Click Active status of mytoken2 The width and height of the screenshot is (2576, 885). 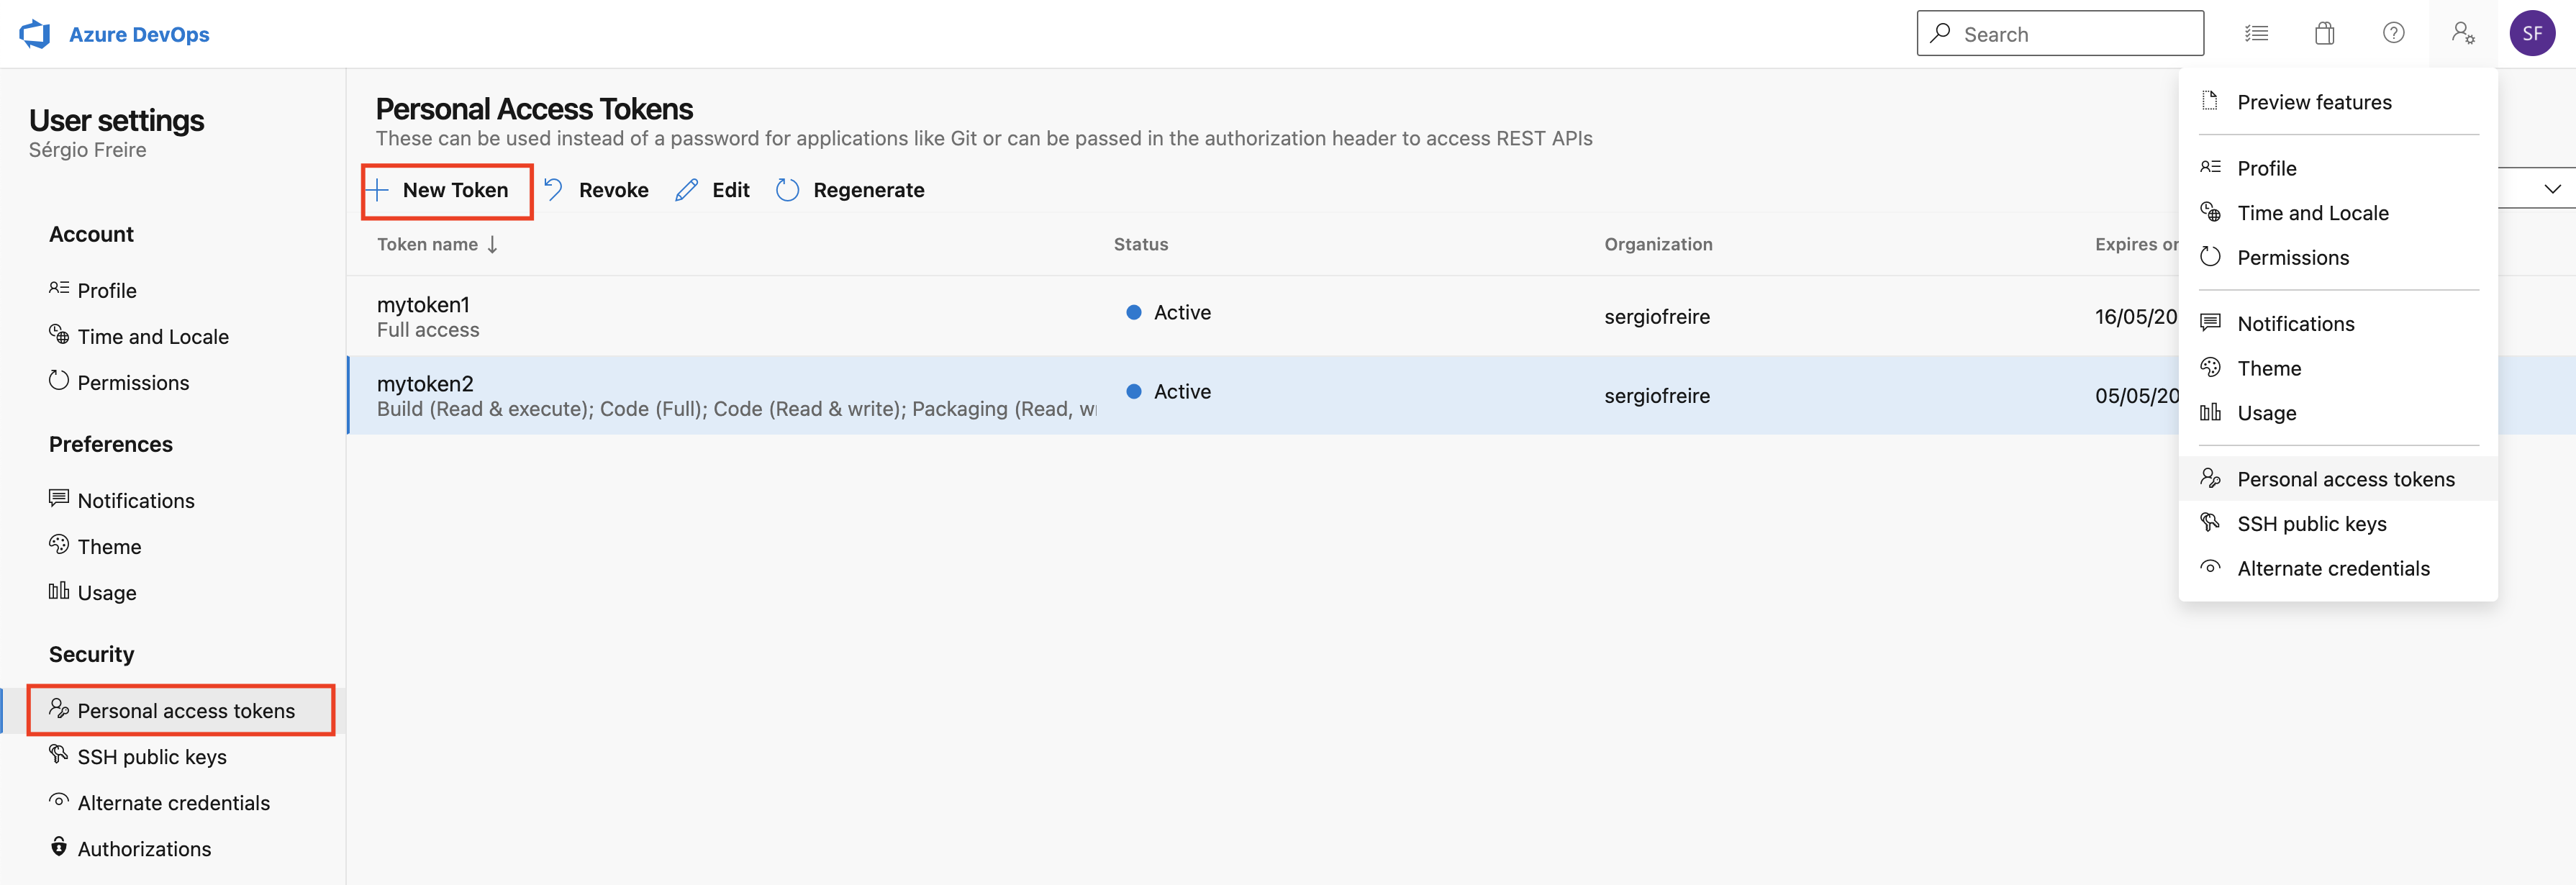coord(1168,392)
